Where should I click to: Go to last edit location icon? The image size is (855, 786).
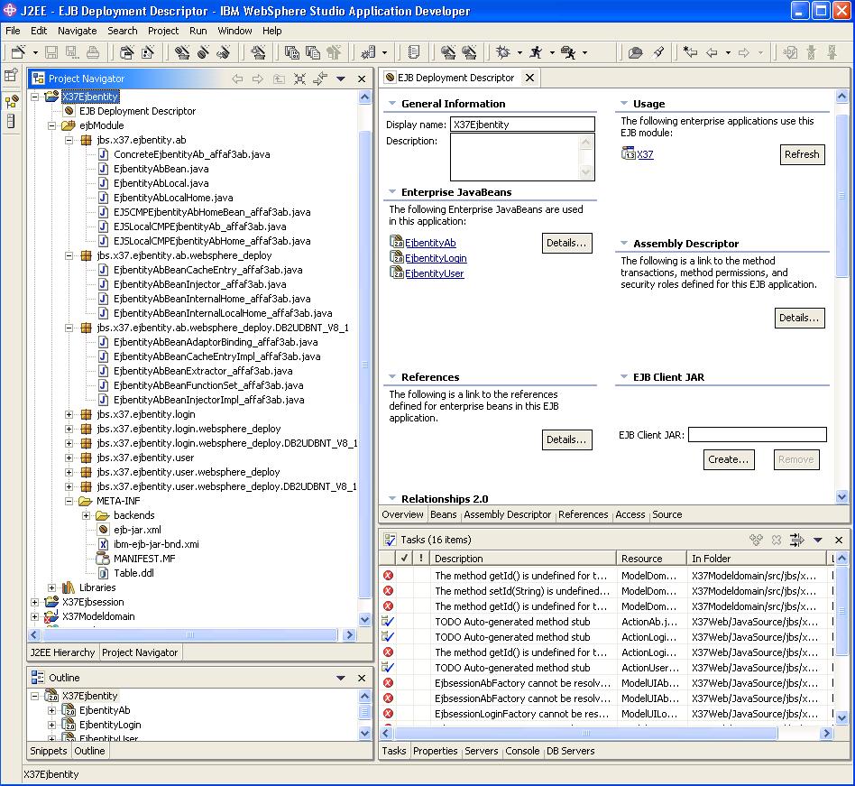[x=690, y=52]
